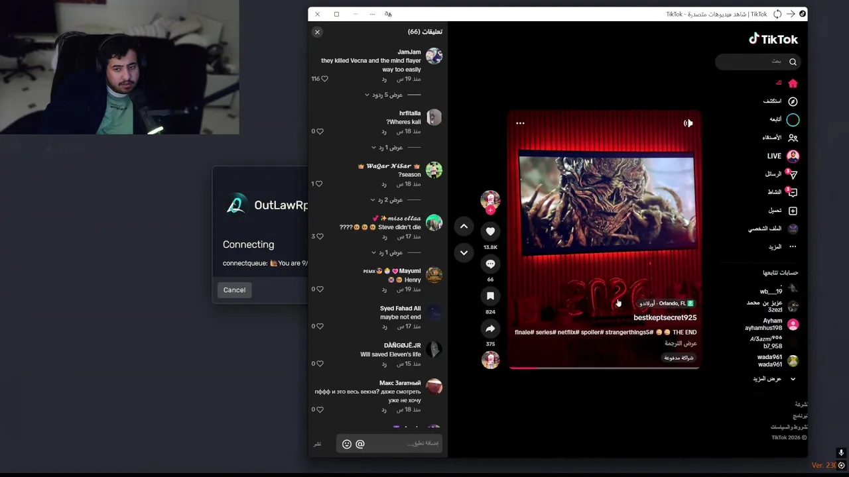Seek on the video progress bar

click(604, 367)
